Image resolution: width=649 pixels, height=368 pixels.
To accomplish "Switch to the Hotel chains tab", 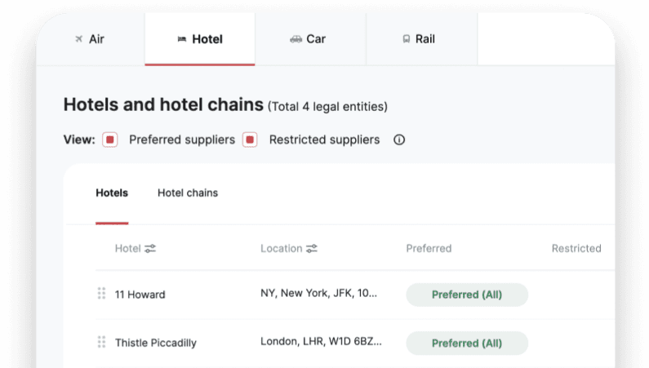I will [x=188, y=193].
